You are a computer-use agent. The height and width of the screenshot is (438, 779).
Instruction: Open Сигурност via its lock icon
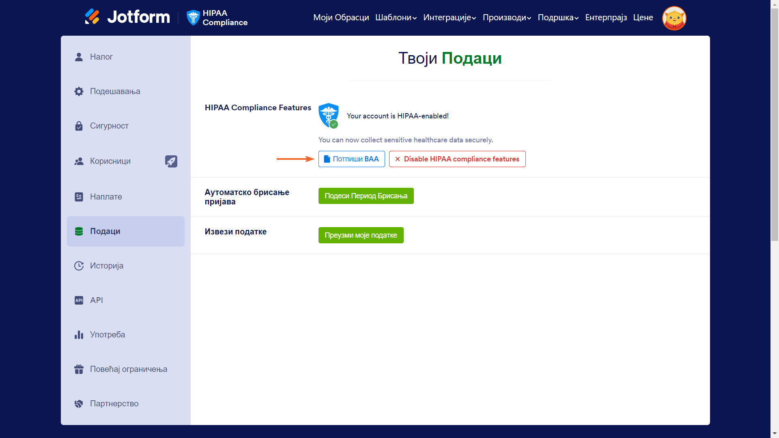[79, 126]
